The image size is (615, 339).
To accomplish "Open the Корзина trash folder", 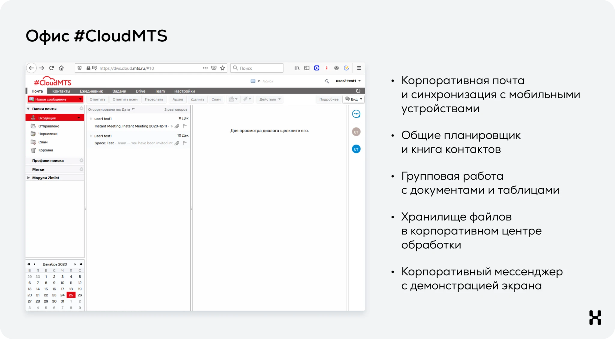I will tap(46, 150).
